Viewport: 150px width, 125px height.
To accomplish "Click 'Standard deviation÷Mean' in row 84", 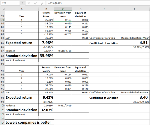I will coord(135,38).
